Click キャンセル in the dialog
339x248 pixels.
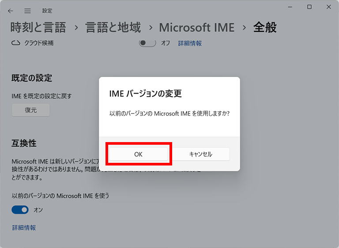[x=201, y=154]
